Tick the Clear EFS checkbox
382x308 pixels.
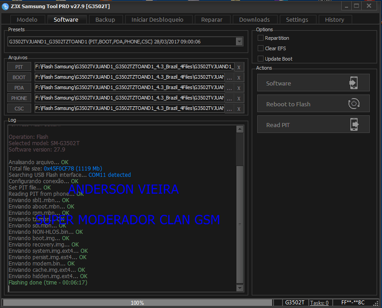point(260,48)
